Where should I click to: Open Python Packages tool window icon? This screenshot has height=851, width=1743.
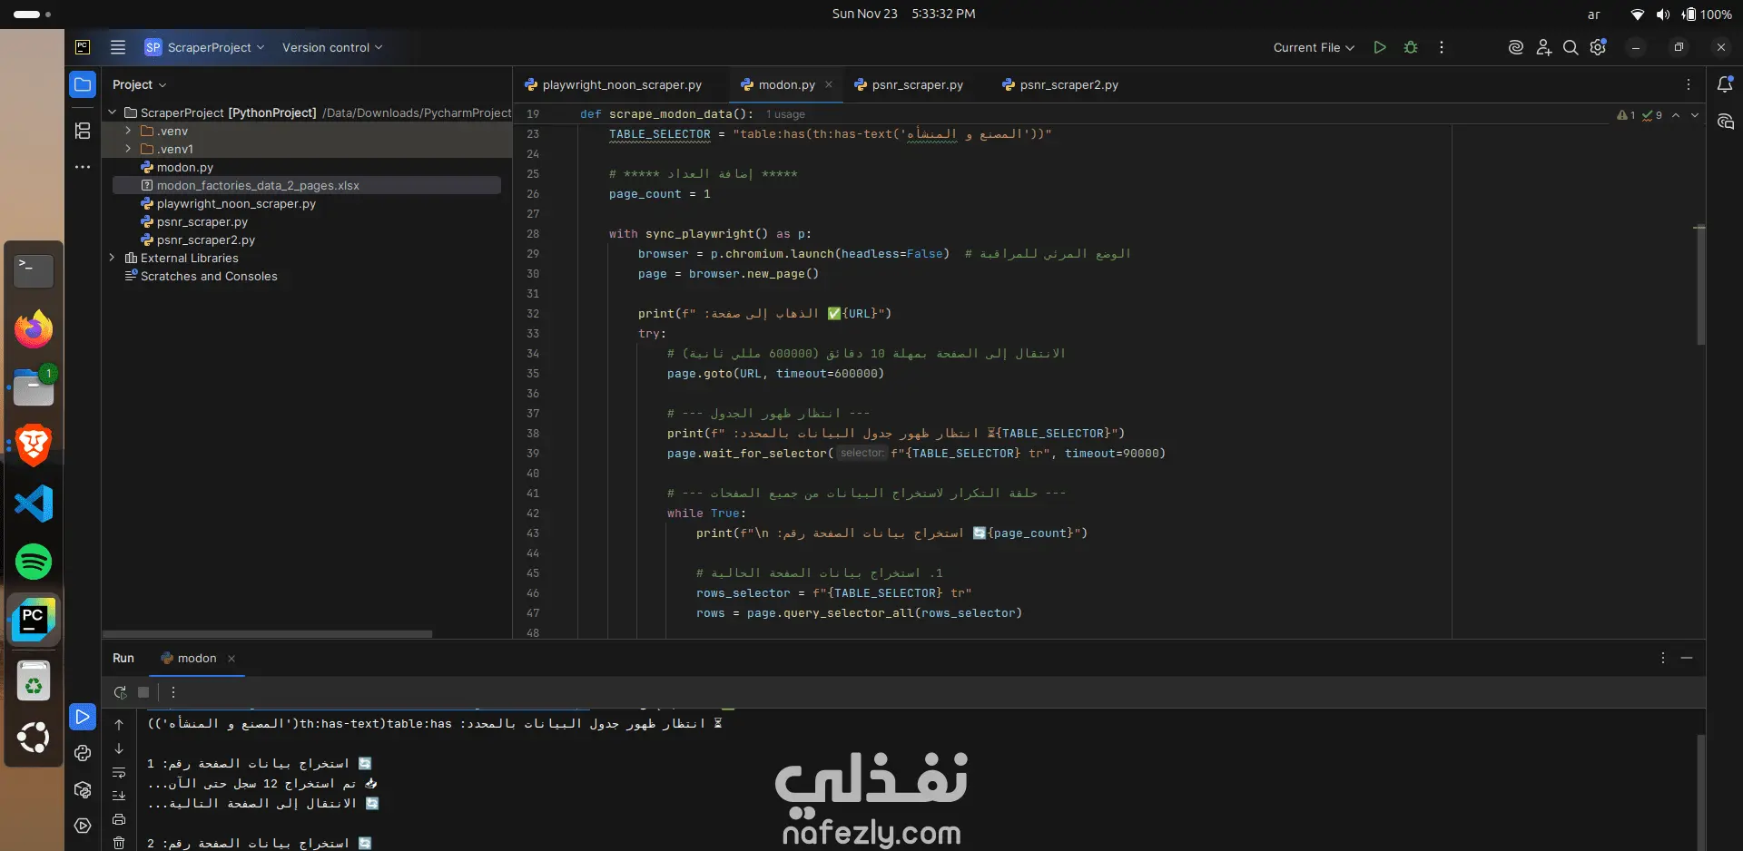(83, 789)
